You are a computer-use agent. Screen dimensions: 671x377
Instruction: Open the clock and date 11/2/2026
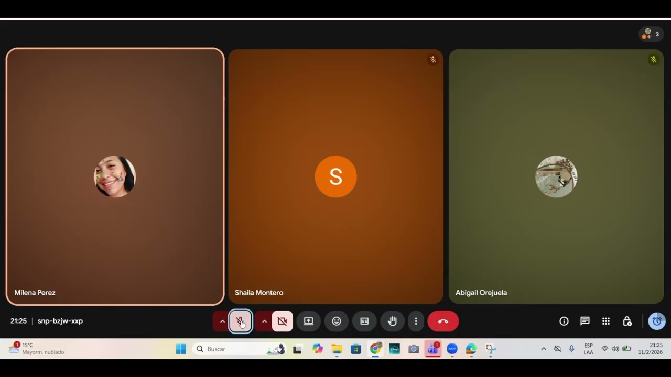pos(651,349)
